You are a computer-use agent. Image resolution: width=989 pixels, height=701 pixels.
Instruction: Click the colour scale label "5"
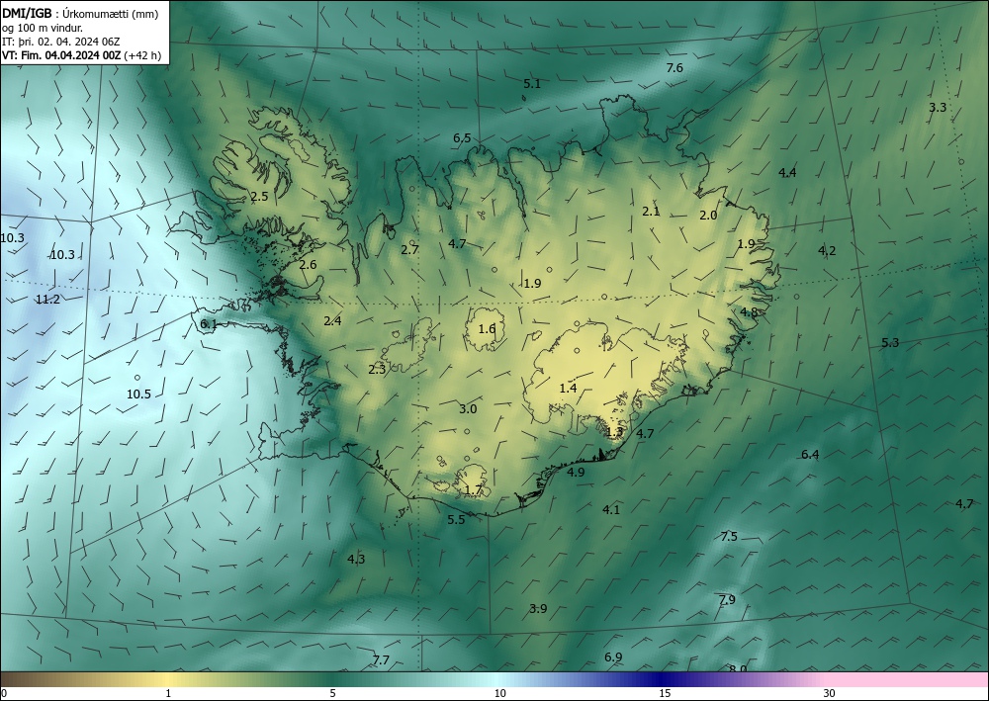pos(332,694)
